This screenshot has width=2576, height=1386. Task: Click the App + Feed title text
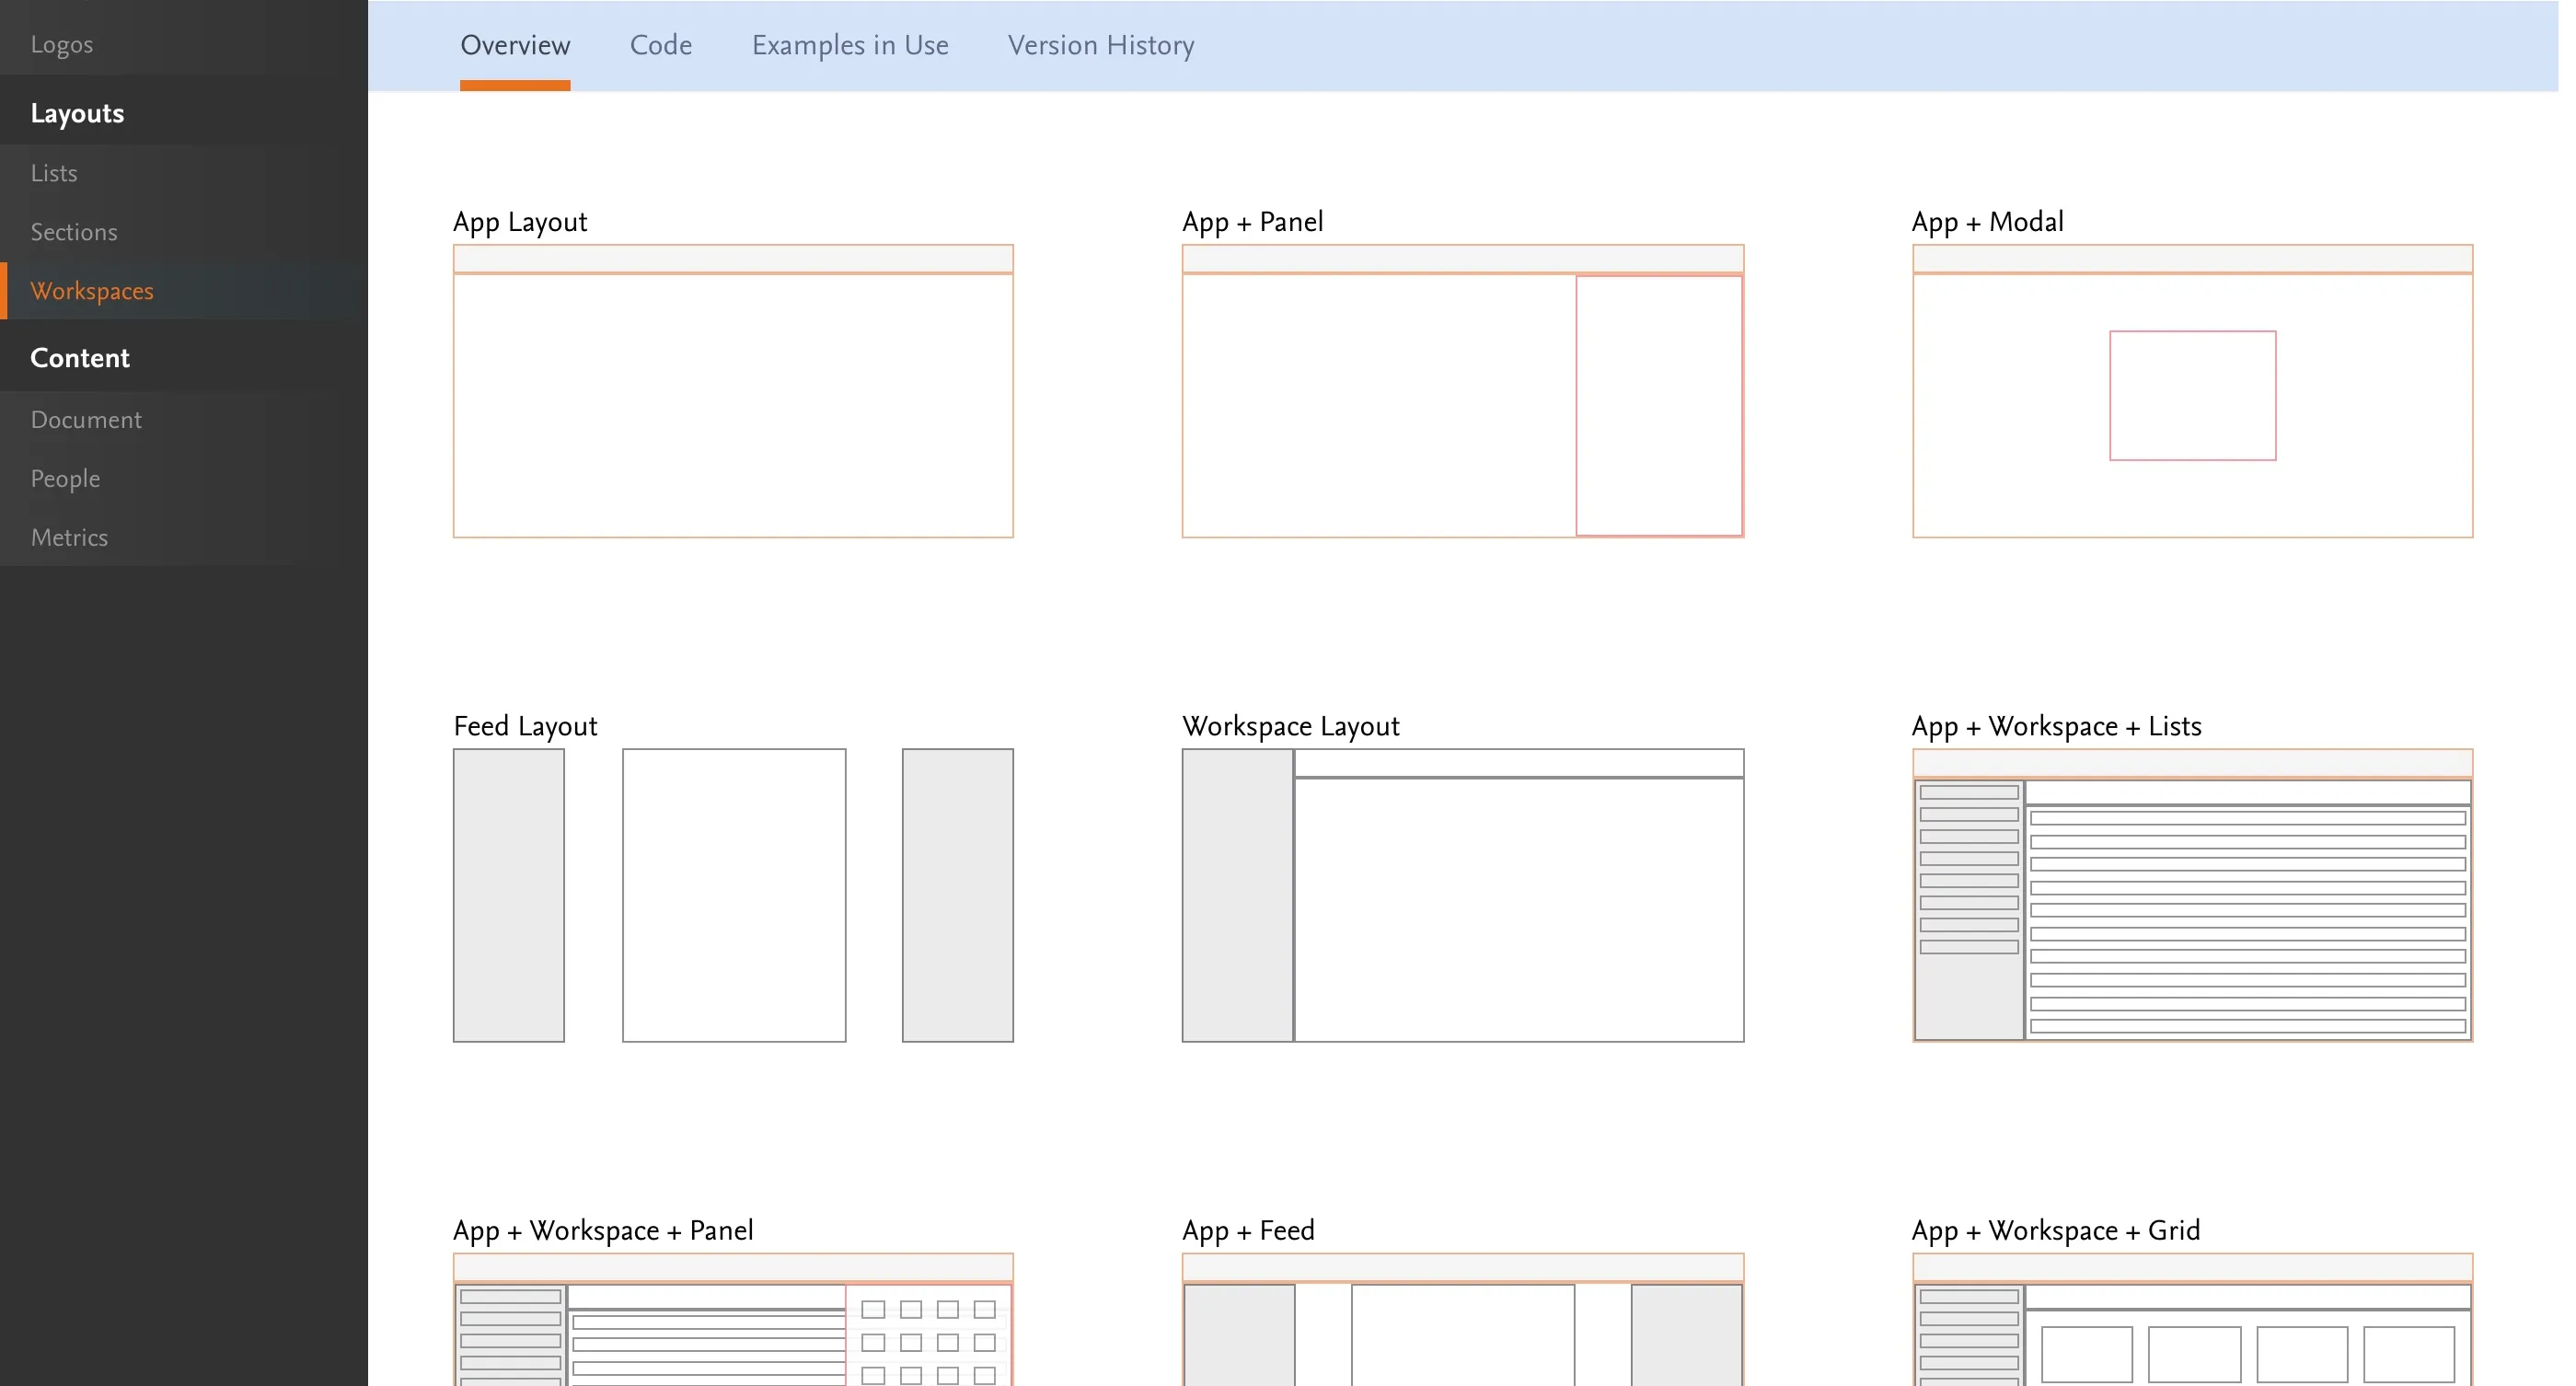click(x=1248, y=1230)
